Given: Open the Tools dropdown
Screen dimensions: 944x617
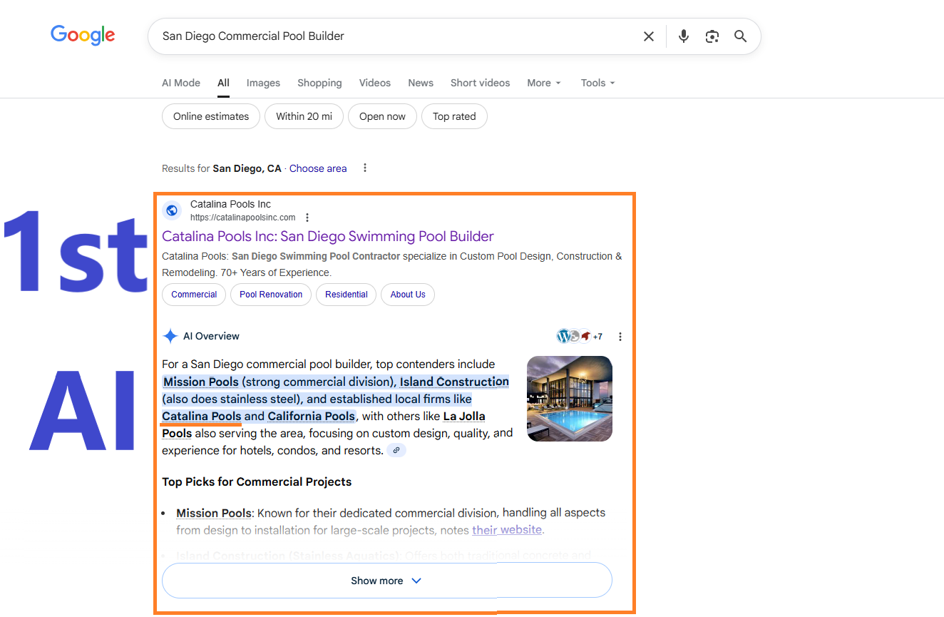Looking at the screenshot, I should click(x=597, y=83).
